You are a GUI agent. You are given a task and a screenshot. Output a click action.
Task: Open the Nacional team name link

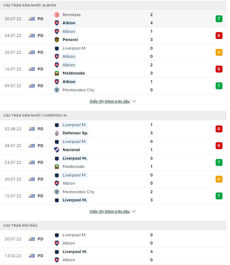(71, 150)
